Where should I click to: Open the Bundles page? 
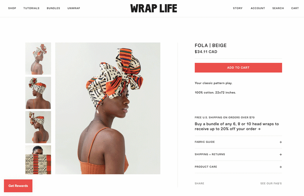coord(53,8)
